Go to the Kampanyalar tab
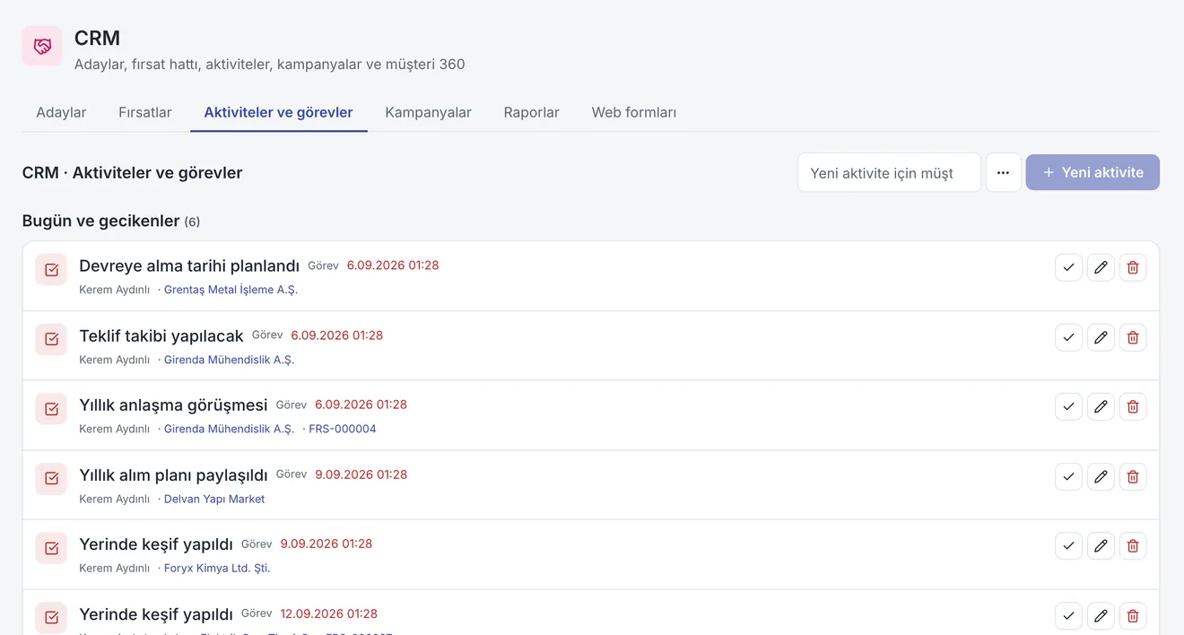This screenshot has height=635, width=1184. (429, 112)
